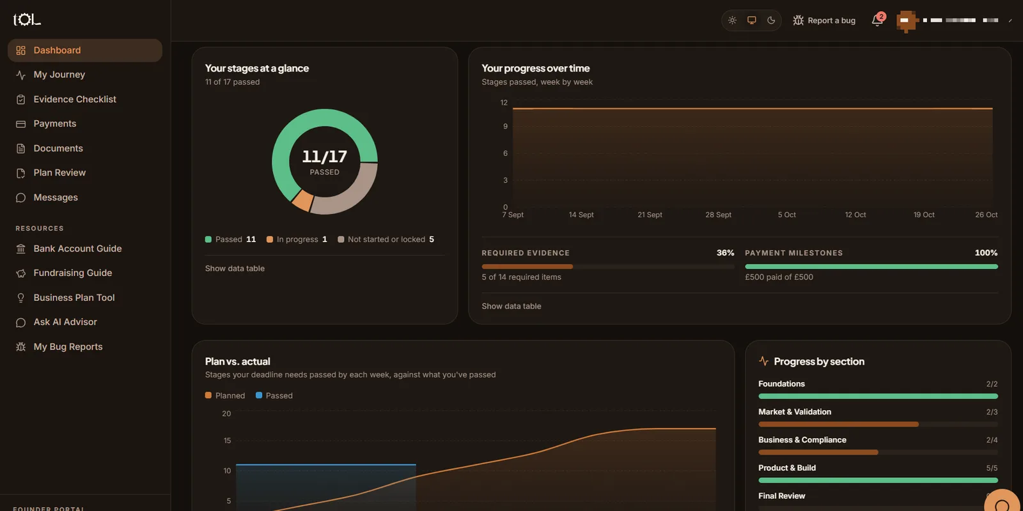
Task: Click the Messages speech bubble icon
Action: (20, 198)
